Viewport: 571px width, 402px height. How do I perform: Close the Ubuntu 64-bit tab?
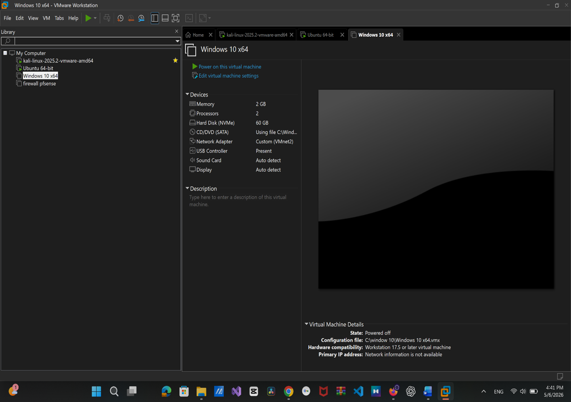pos(342,35)
